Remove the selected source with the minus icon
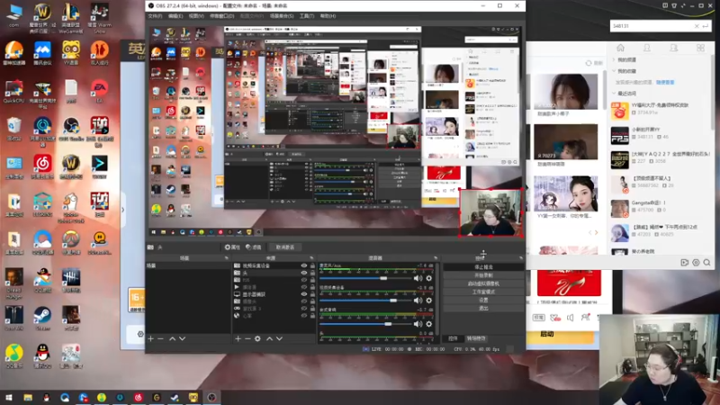 pyautogui.click(x=247, y=339)
